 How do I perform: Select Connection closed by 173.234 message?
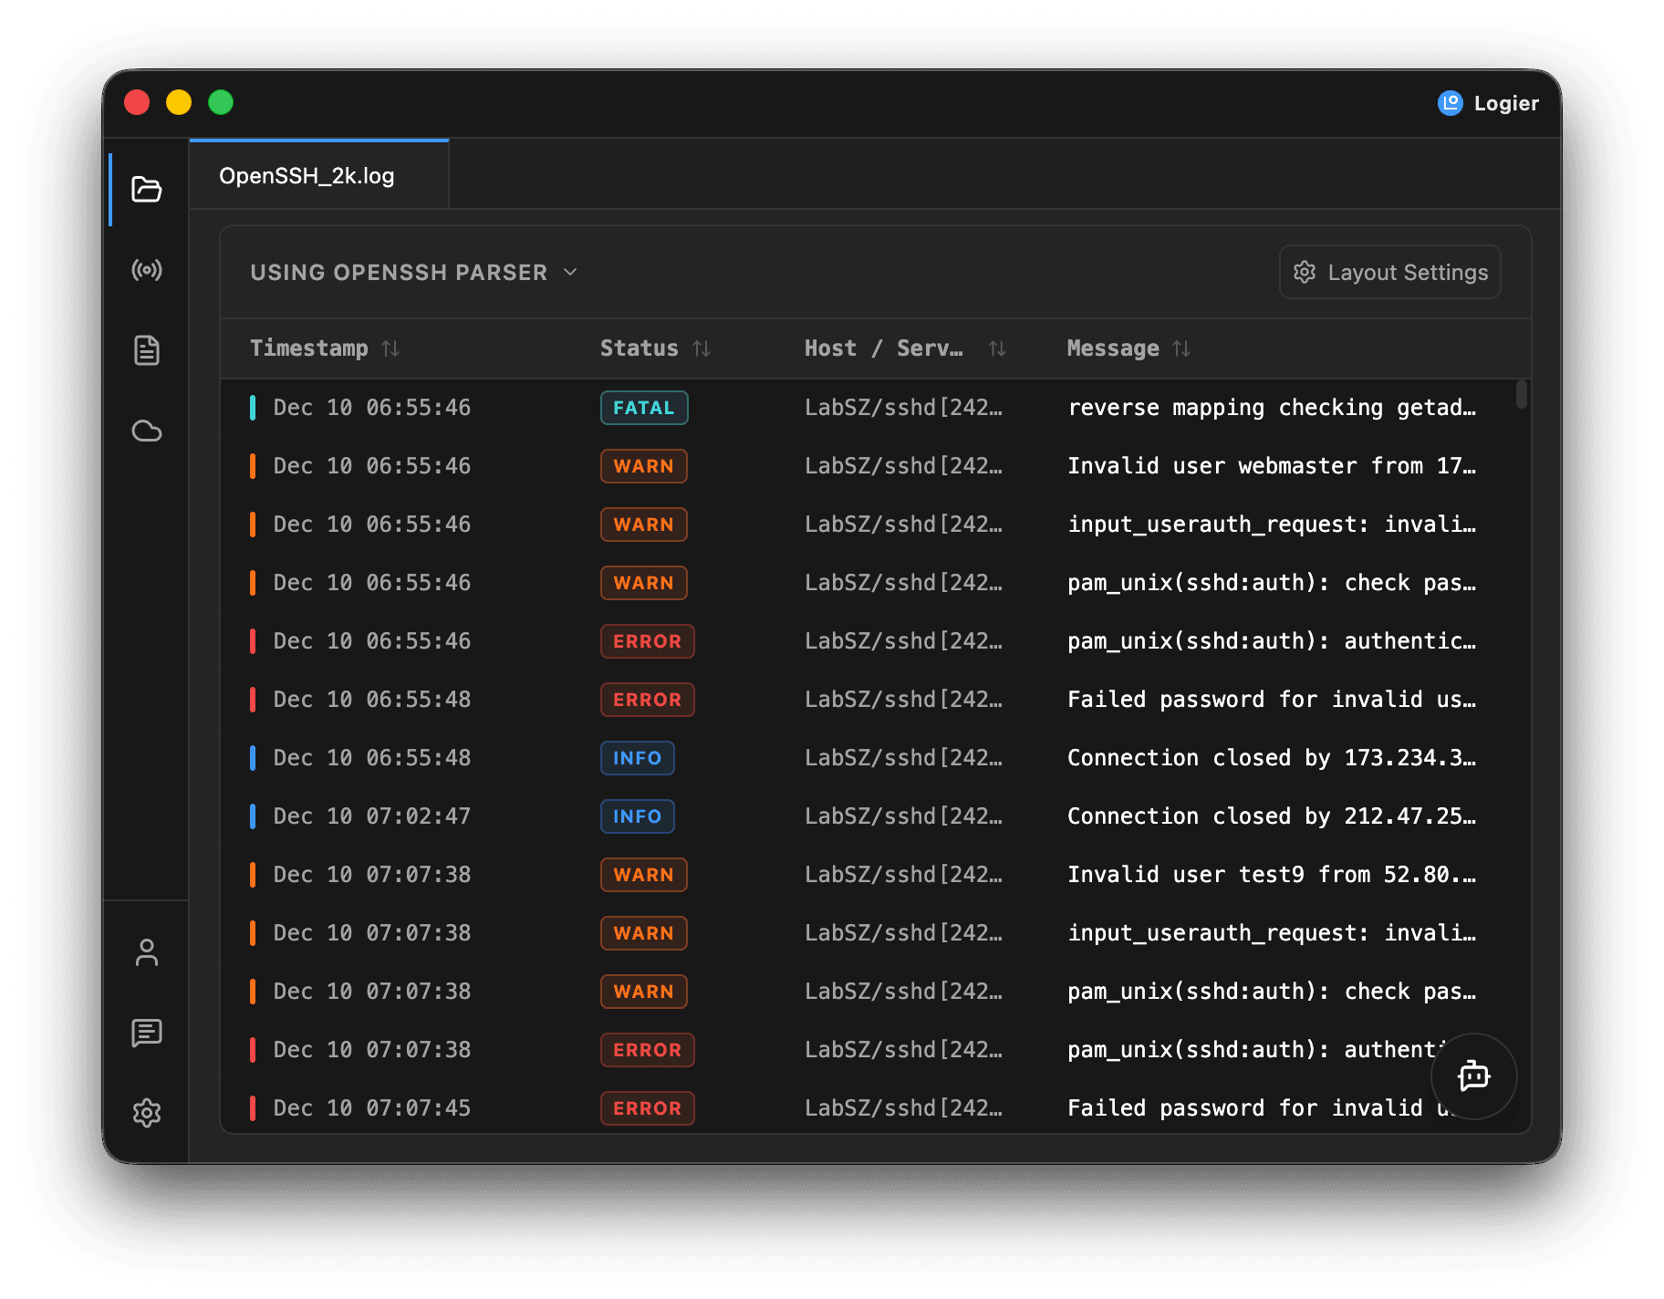(x=1272, y=758)
